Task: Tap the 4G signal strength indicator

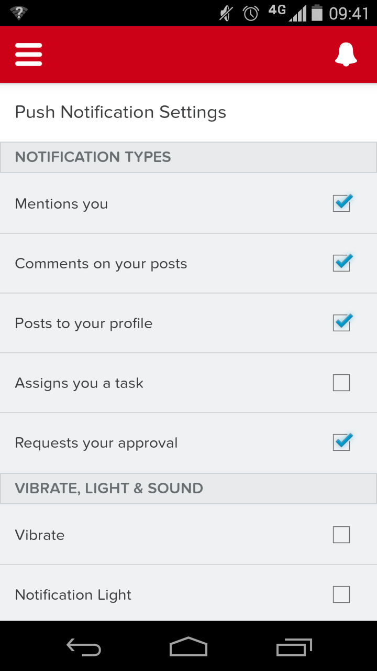Action: tap(288, 13)
